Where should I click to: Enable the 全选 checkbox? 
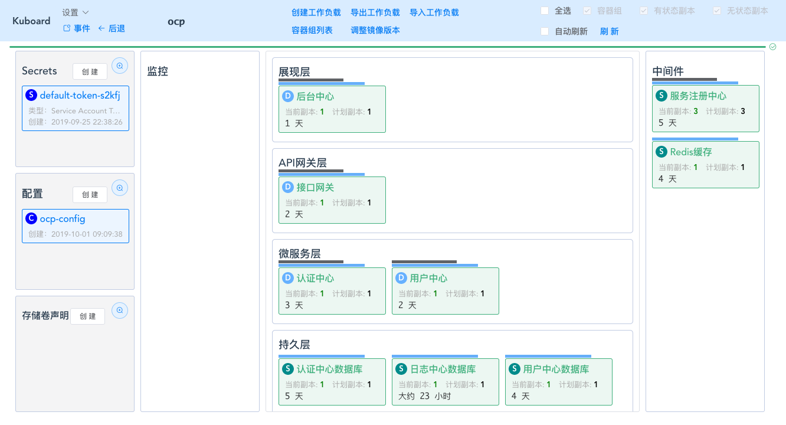pyautogui.click(x=545, y=11)
